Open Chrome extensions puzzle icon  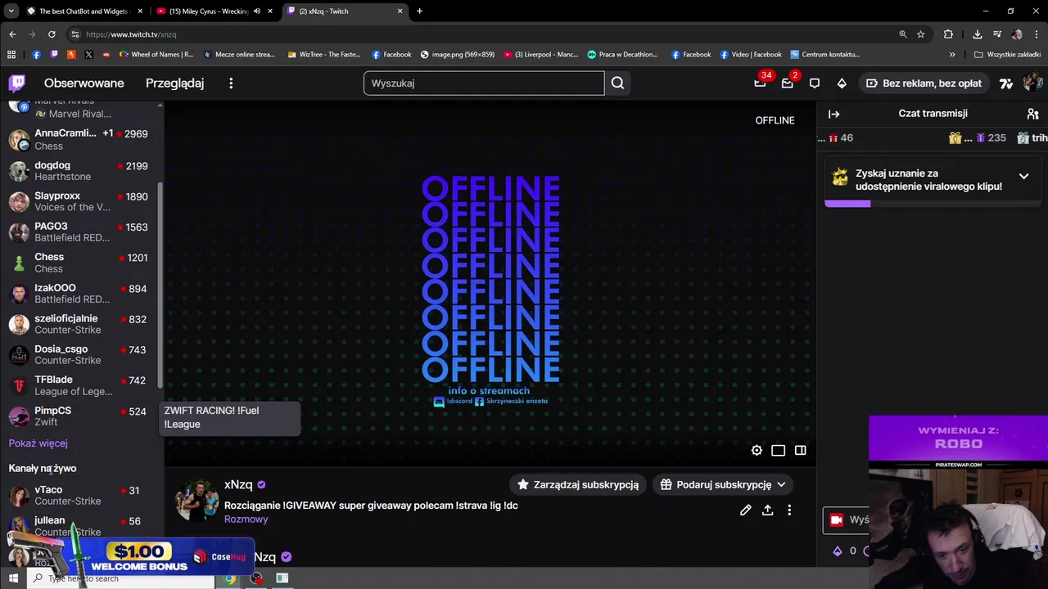pyautogui.click(x=948, y=34)
